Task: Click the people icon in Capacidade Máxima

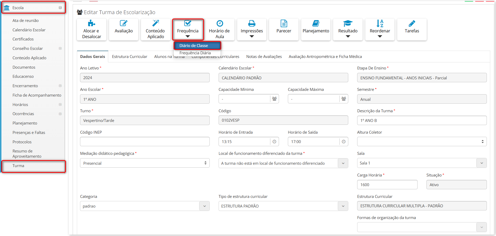Action: tap(344, 99)
